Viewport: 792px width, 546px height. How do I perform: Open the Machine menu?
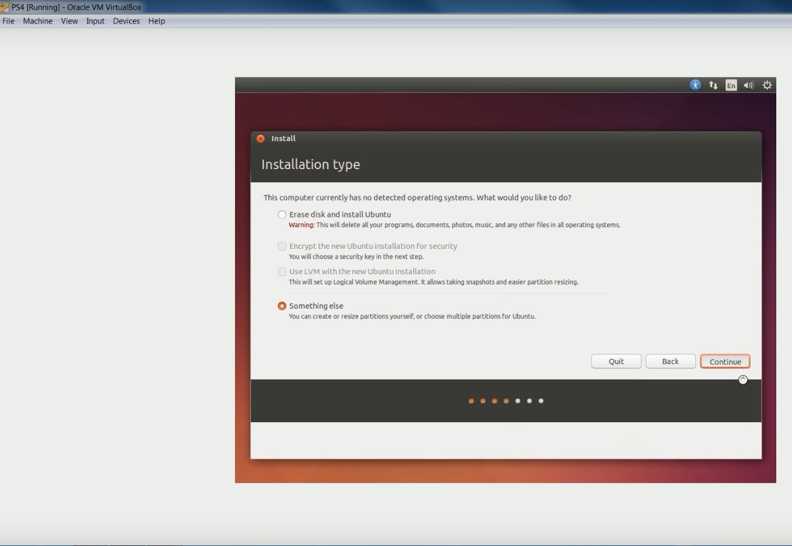37,21
